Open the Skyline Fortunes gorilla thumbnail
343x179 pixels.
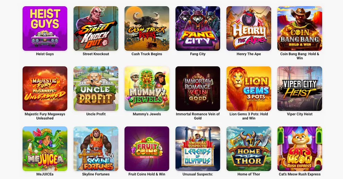pos(96,149)
